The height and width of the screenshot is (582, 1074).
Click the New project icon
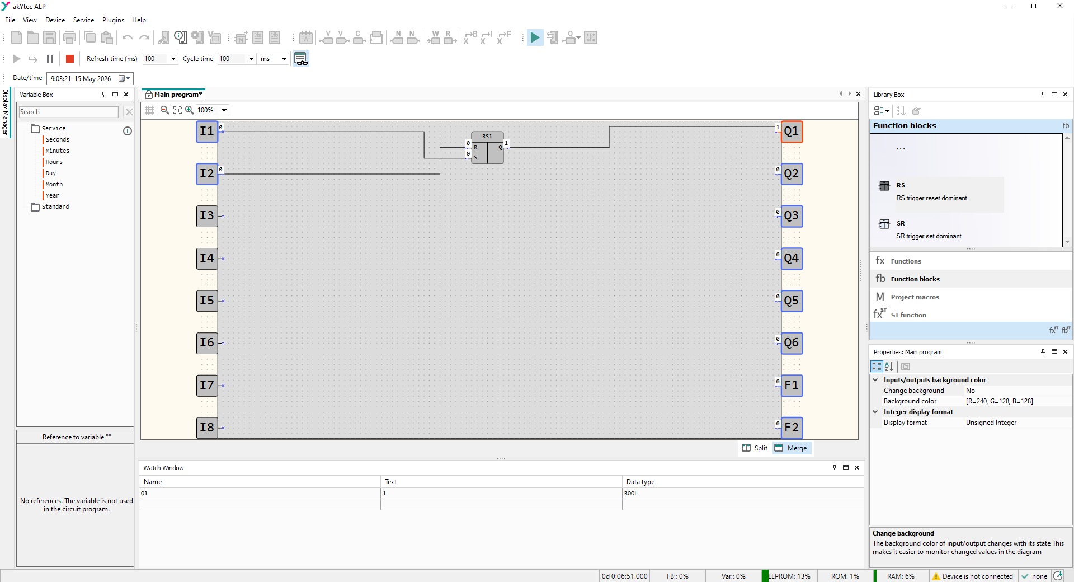pyautogui.click(x=17, y=37)
